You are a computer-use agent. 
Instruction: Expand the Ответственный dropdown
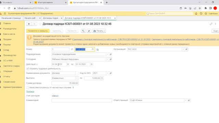tap(185, 100)
